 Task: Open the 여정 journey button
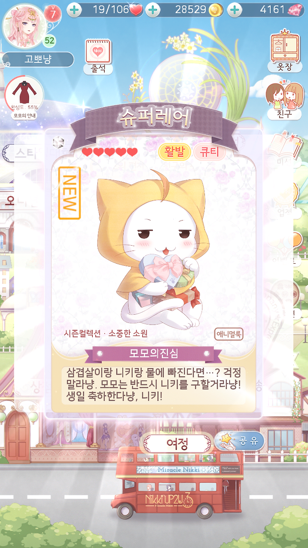click(177, 444)
